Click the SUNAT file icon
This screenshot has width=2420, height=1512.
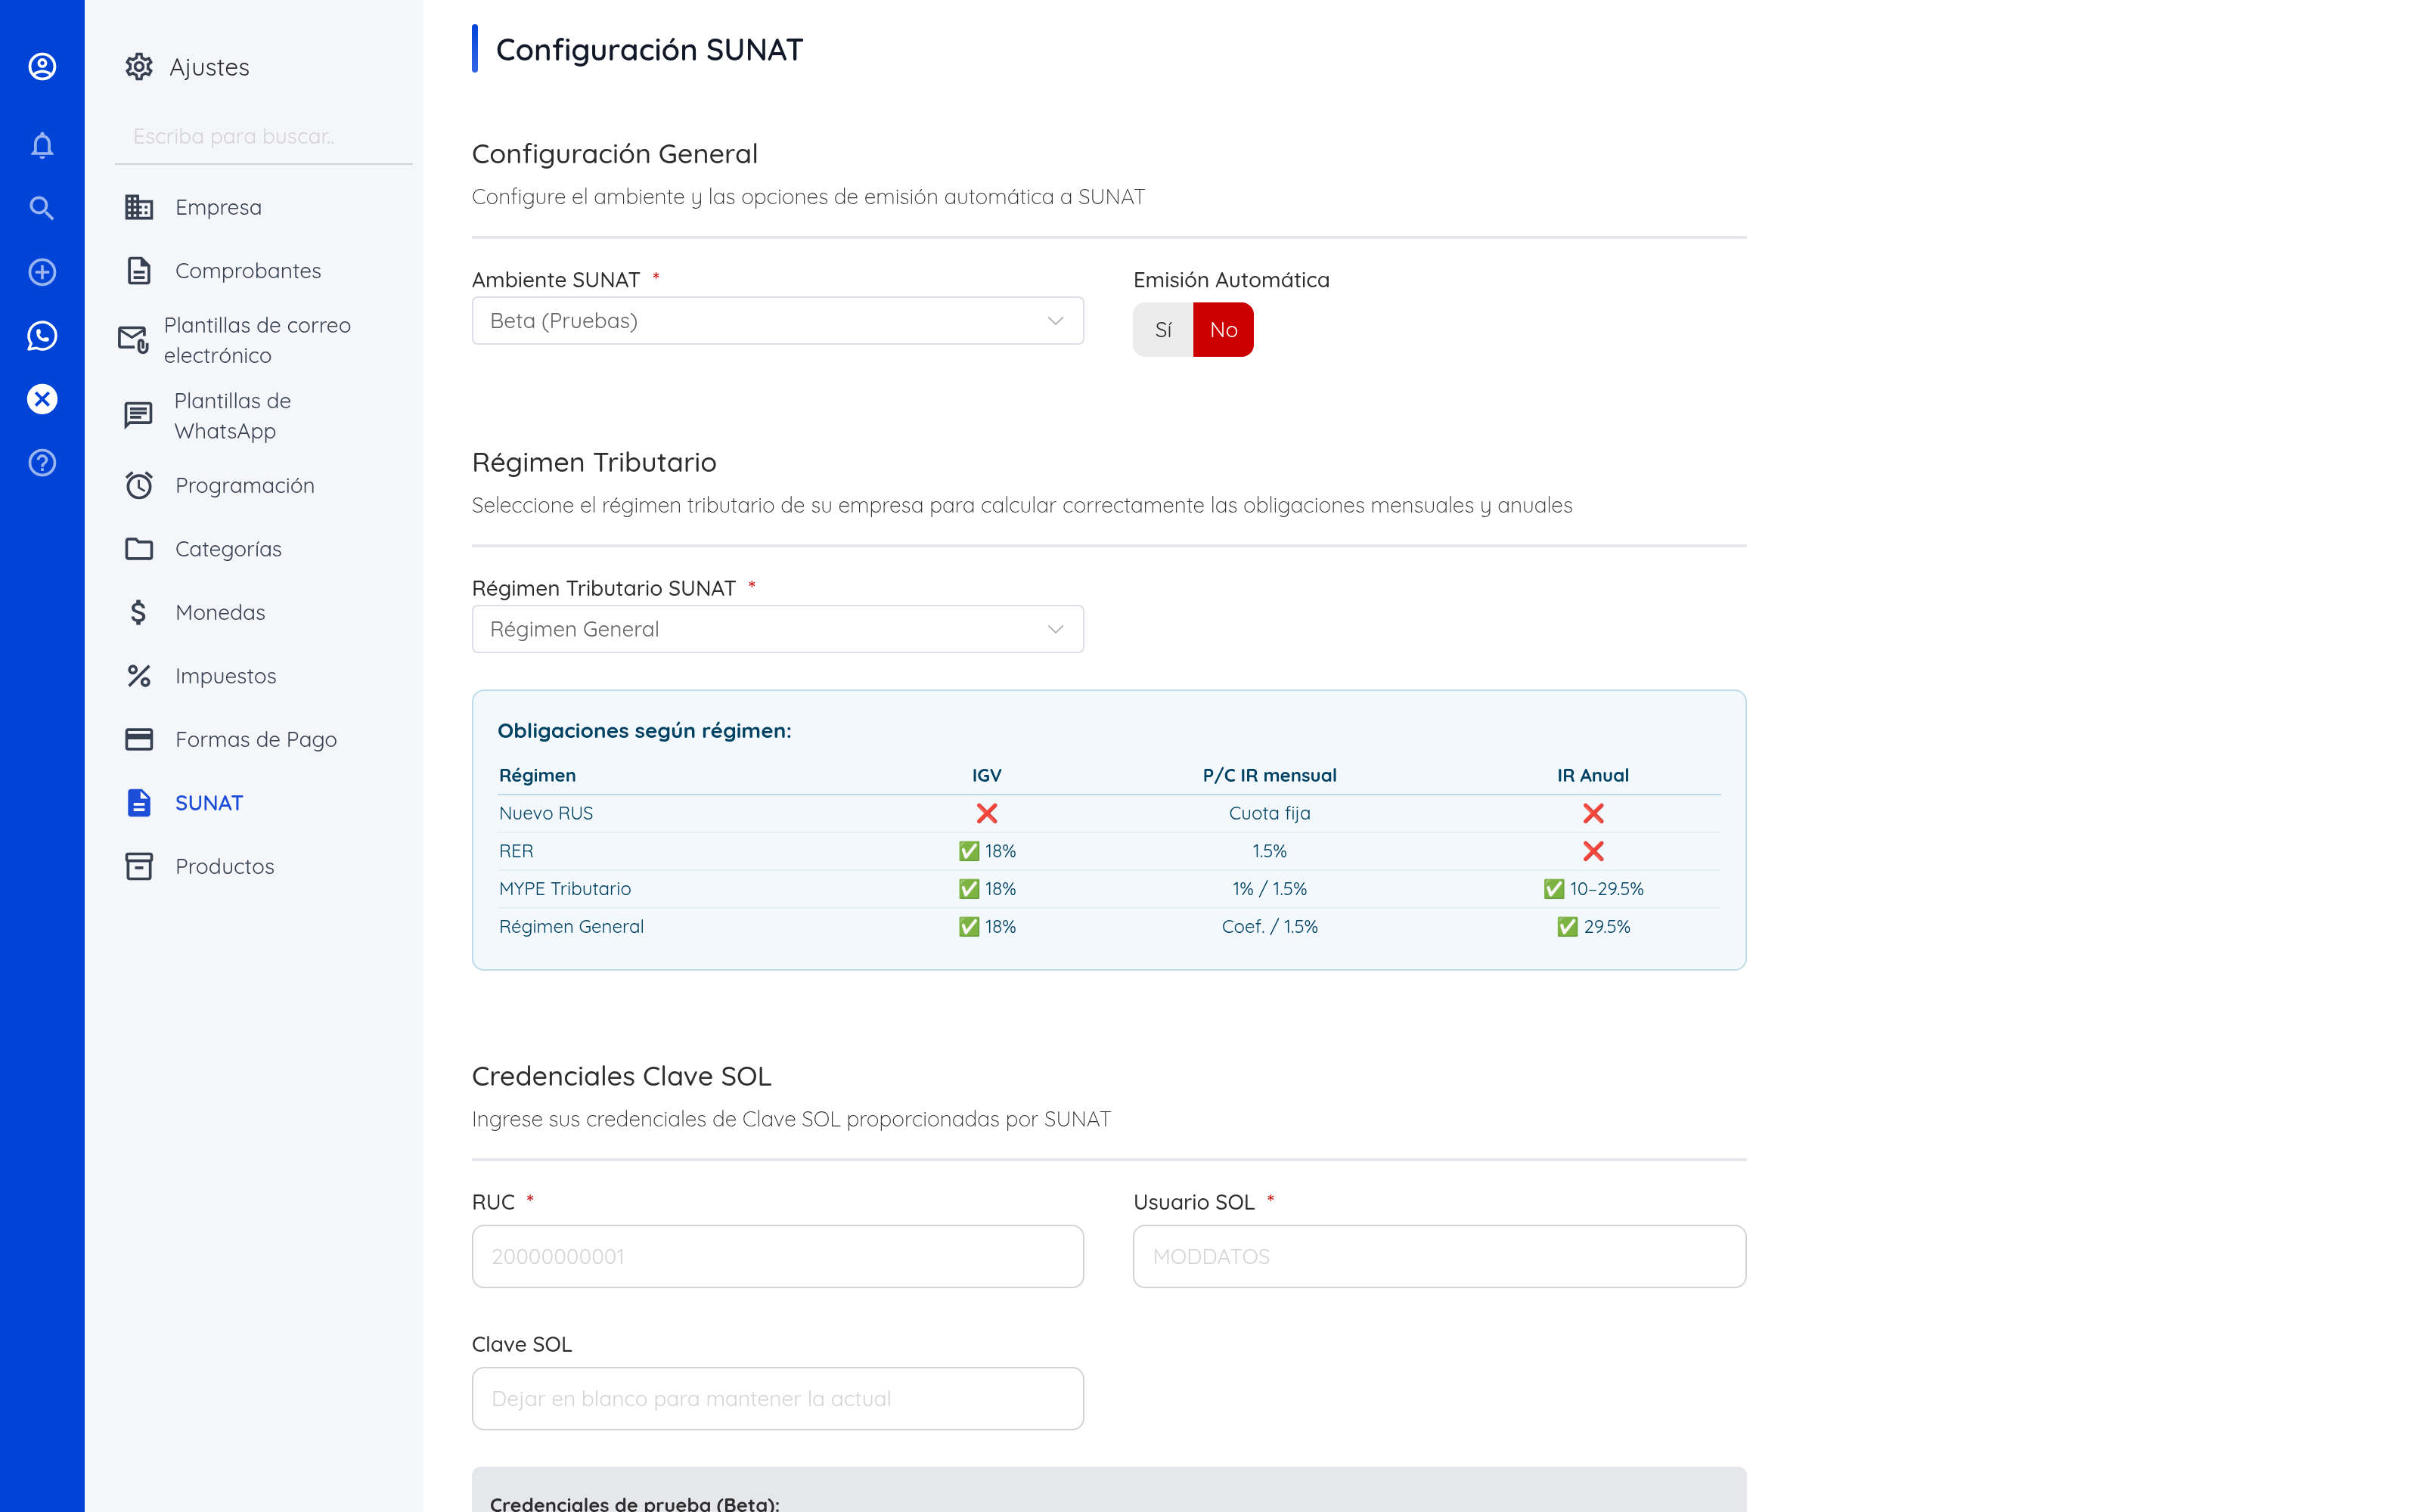click(x=139, y=803)
